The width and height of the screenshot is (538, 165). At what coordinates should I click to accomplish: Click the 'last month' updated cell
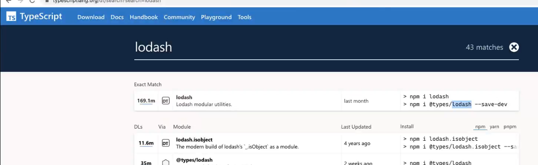click(356, 101)
